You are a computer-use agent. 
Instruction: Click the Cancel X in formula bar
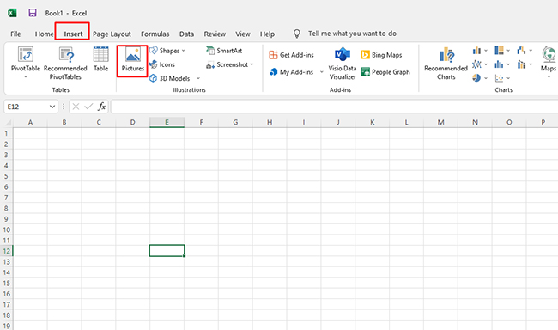point(76,107)
